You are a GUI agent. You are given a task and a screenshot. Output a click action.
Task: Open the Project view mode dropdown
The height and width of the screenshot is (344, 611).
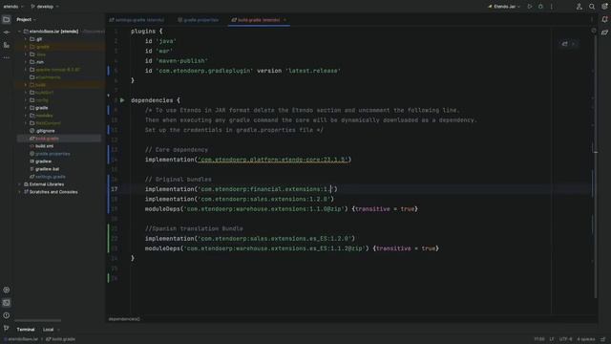click(26, 19)
